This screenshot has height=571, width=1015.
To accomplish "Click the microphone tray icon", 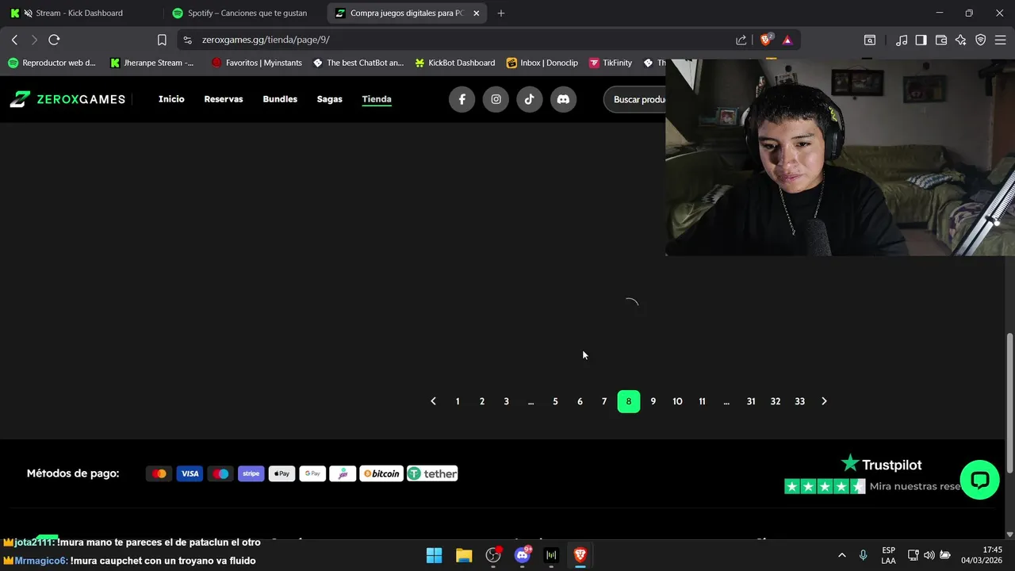I will point(863,555).
